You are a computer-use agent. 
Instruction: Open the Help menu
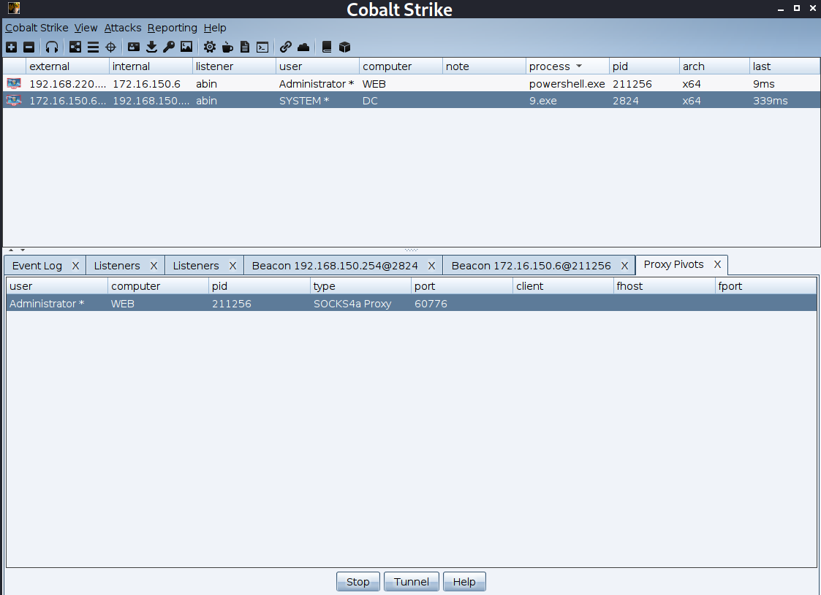[215, 28]
